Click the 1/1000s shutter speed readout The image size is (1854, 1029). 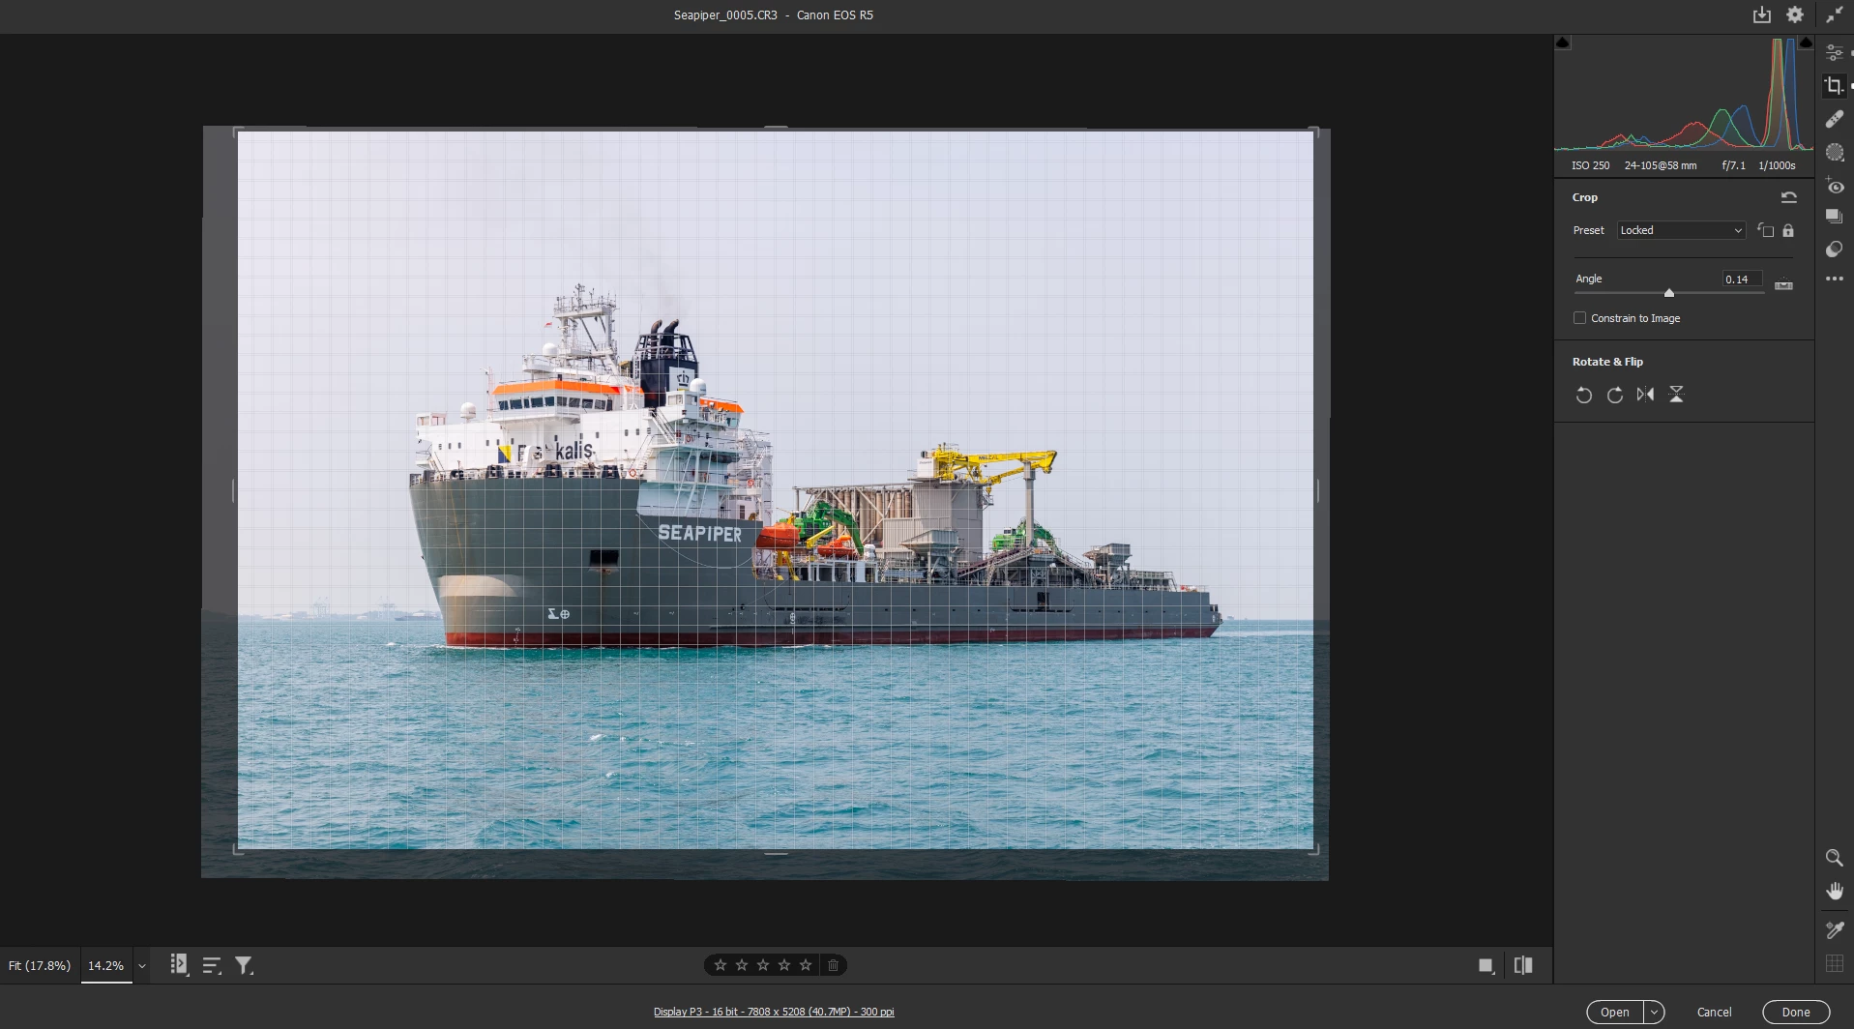coord(1777,165)
